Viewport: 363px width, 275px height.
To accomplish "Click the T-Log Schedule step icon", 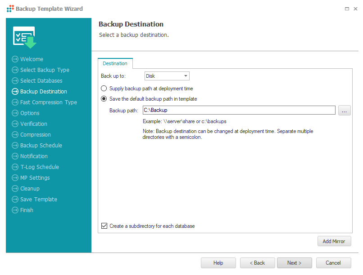I will click(15, 167).
